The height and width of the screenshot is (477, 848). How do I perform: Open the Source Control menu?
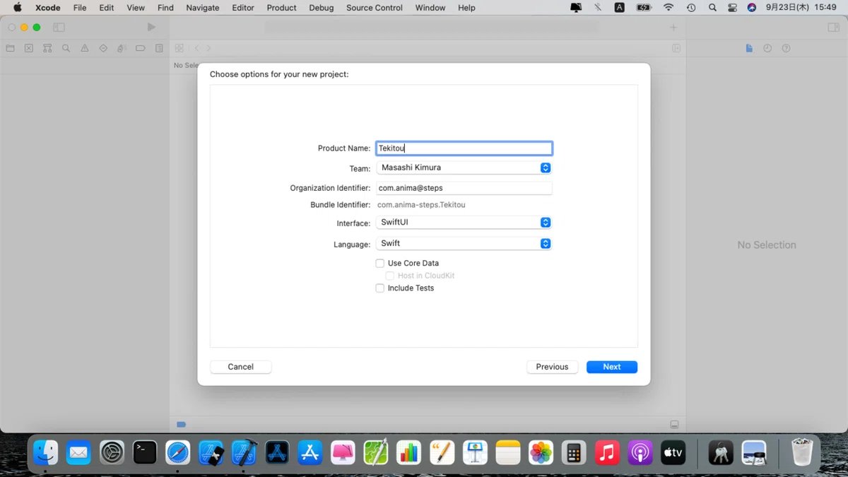point(375,8)
